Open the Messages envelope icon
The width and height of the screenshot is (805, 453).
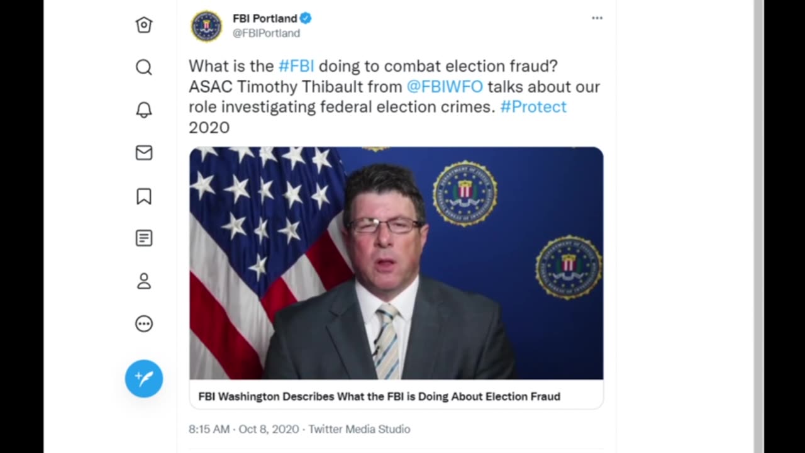(x=144, y=153)
